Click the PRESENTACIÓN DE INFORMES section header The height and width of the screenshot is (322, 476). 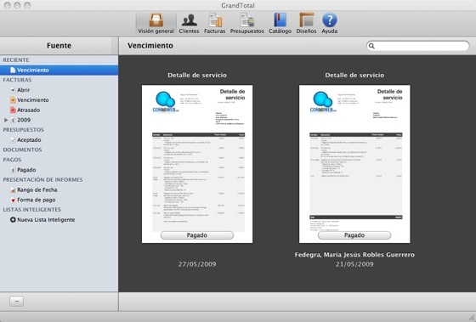point(42,180)
